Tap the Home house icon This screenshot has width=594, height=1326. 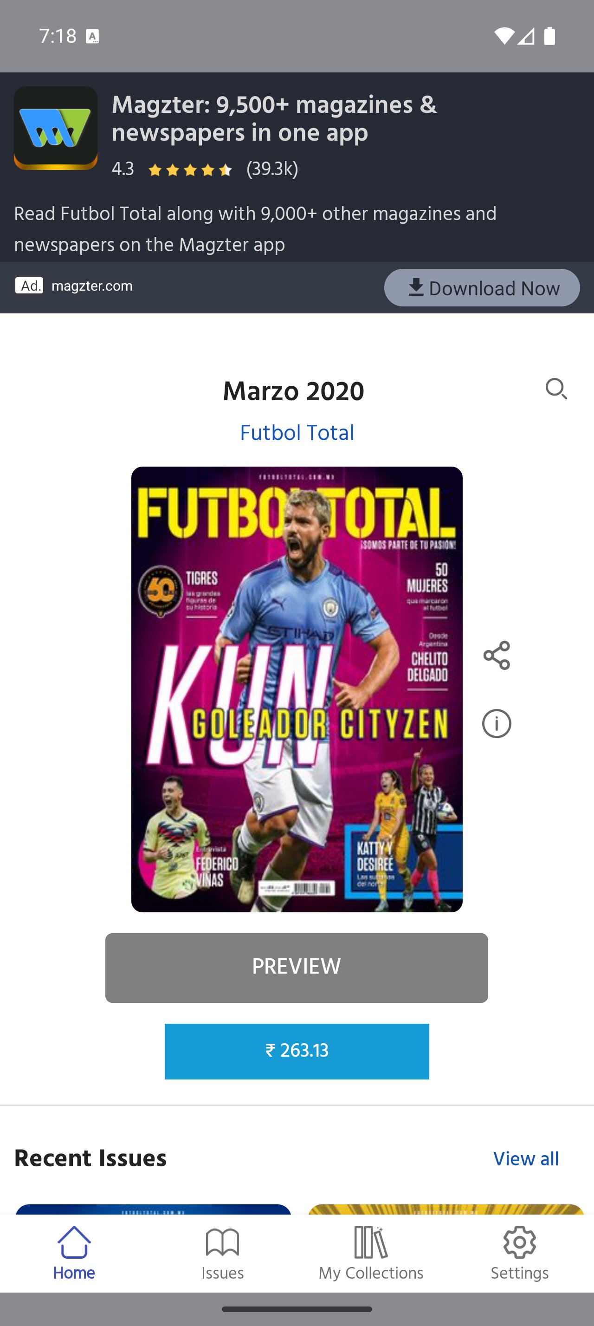[x=74, y=1241]
